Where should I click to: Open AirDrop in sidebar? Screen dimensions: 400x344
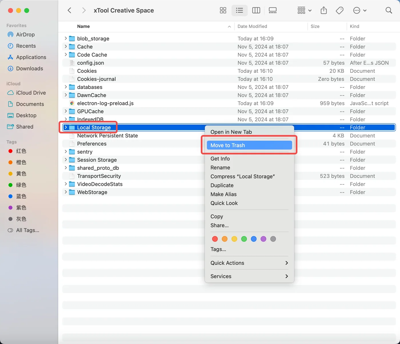(25, 35)
